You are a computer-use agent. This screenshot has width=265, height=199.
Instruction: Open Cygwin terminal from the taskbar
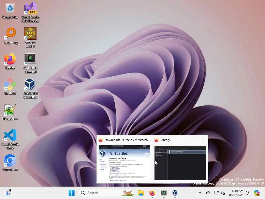point(164,193)
